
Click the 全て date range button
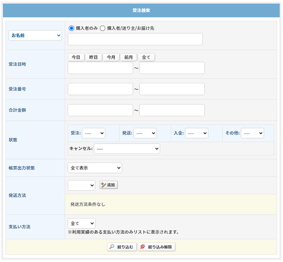tap(146, 57)
